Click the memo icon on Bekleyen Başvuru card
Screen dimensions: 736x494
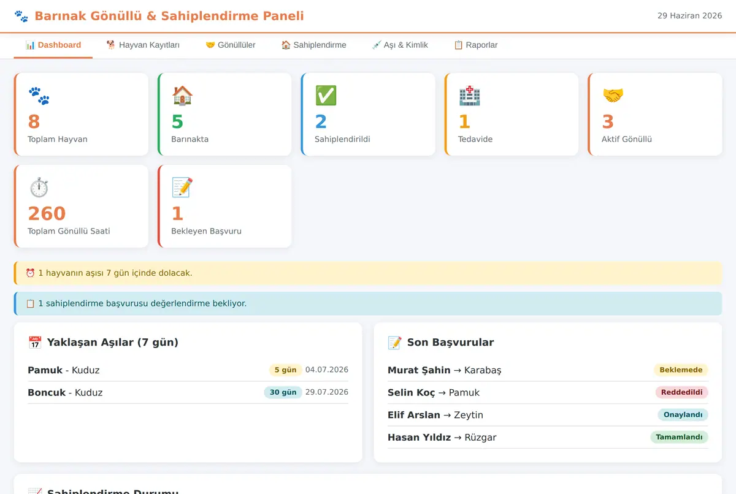[x=182, y=188]
